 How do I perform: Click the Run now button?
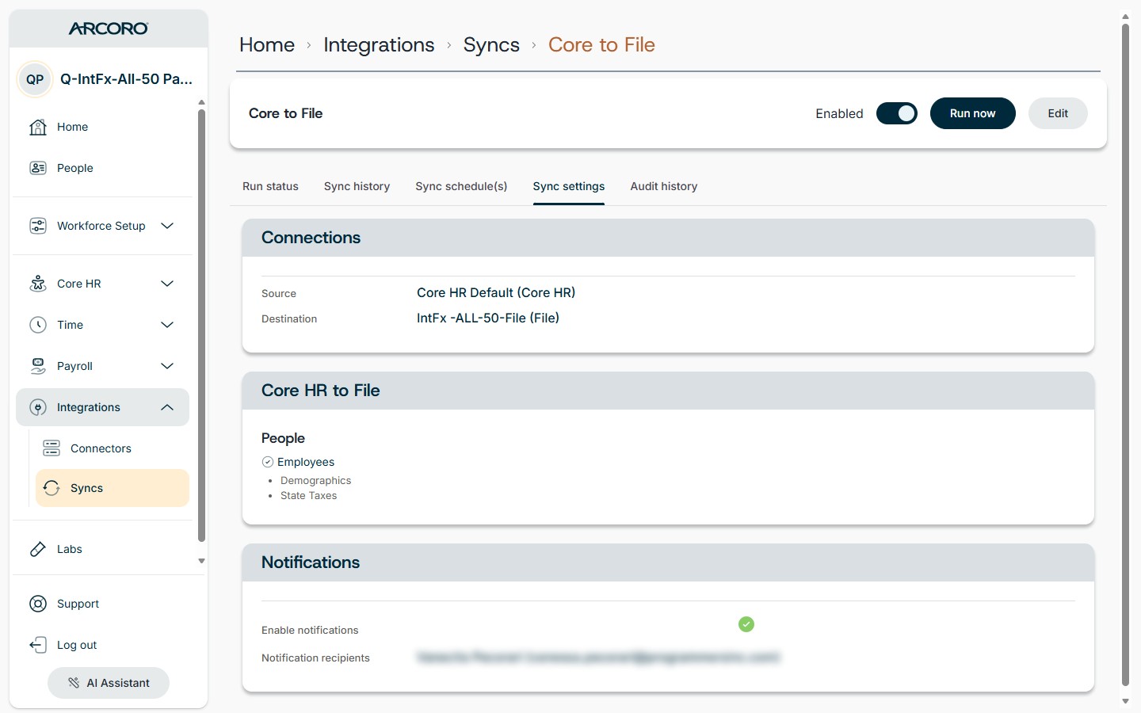point(972,113)
